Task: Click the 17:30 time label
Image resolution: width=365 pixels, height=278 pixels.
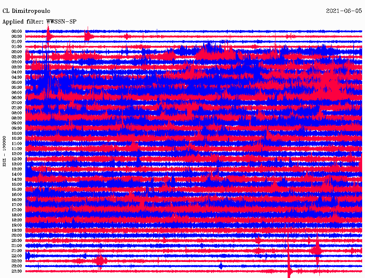Action: click(x=17, y=210)
